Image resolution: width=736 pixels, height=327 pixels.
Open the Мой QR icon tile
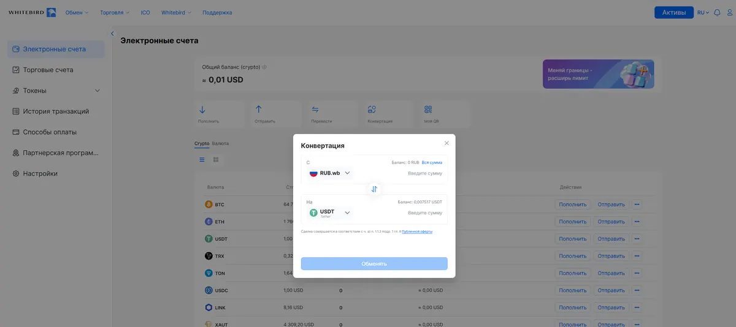coord(428,110)
